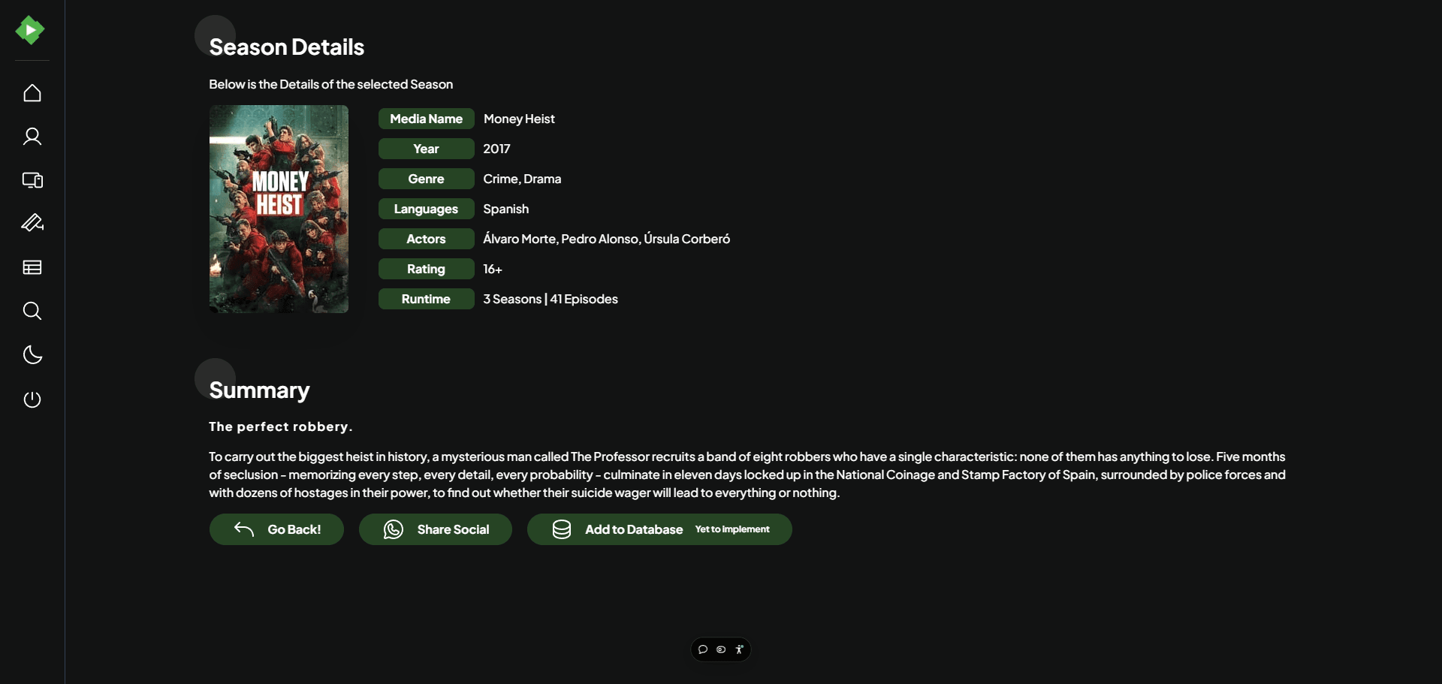Toggle dark mode with the moon icon
Screen dimensions: 1442x684
[32, 355]
